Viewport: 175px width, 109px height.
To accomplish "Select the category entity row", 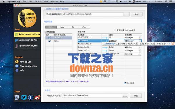I will pos(59,37).
